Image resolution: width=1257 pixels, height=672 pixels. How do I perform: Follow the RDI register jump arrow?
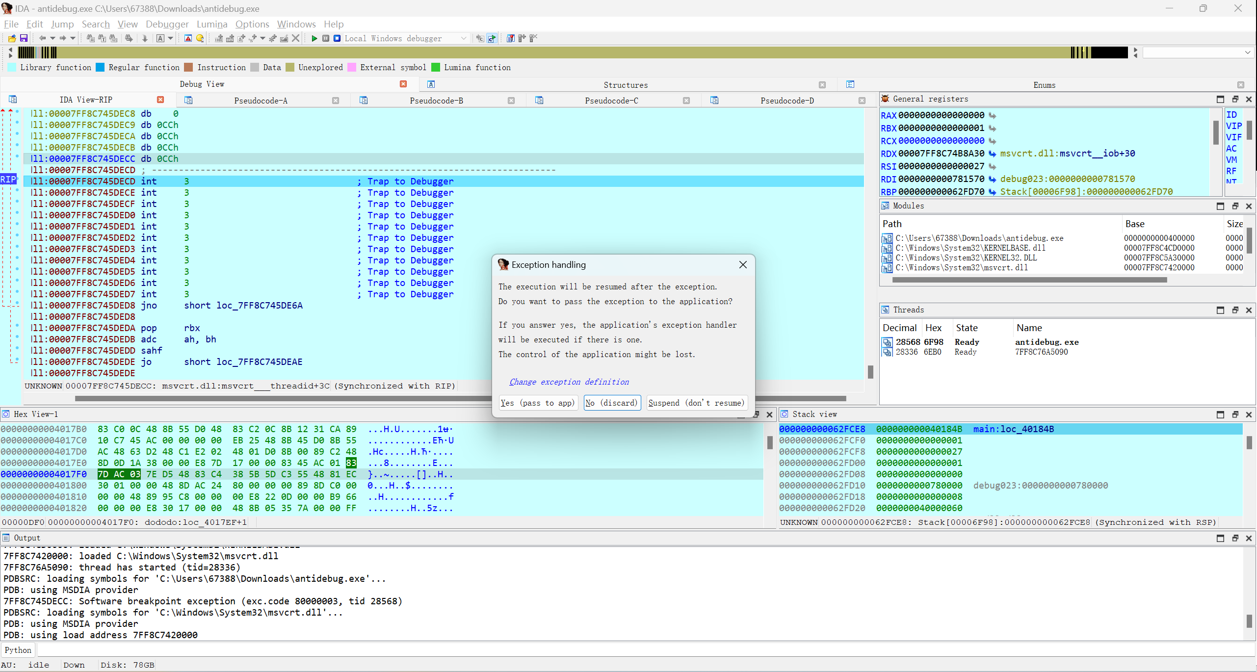point(993,179)
